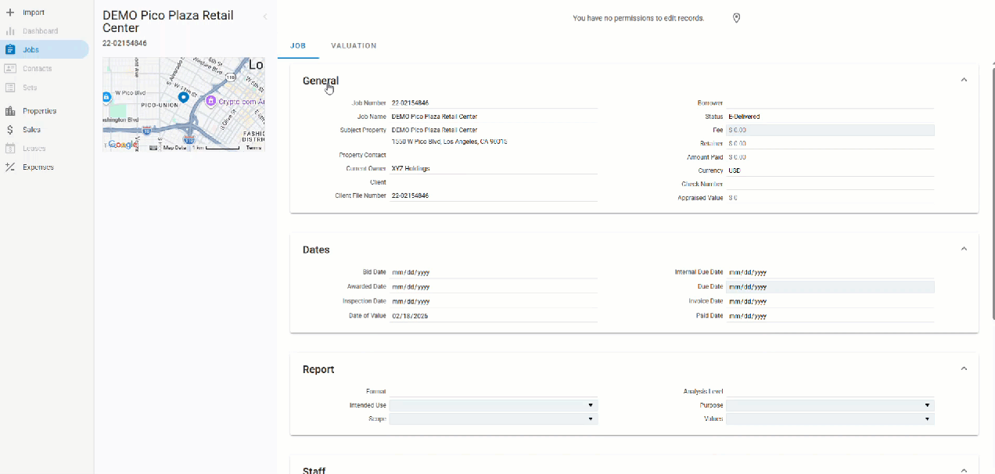Select the Job tab
Image resolution: width=995 pixels, height=474 pixels.
point(298,46)
